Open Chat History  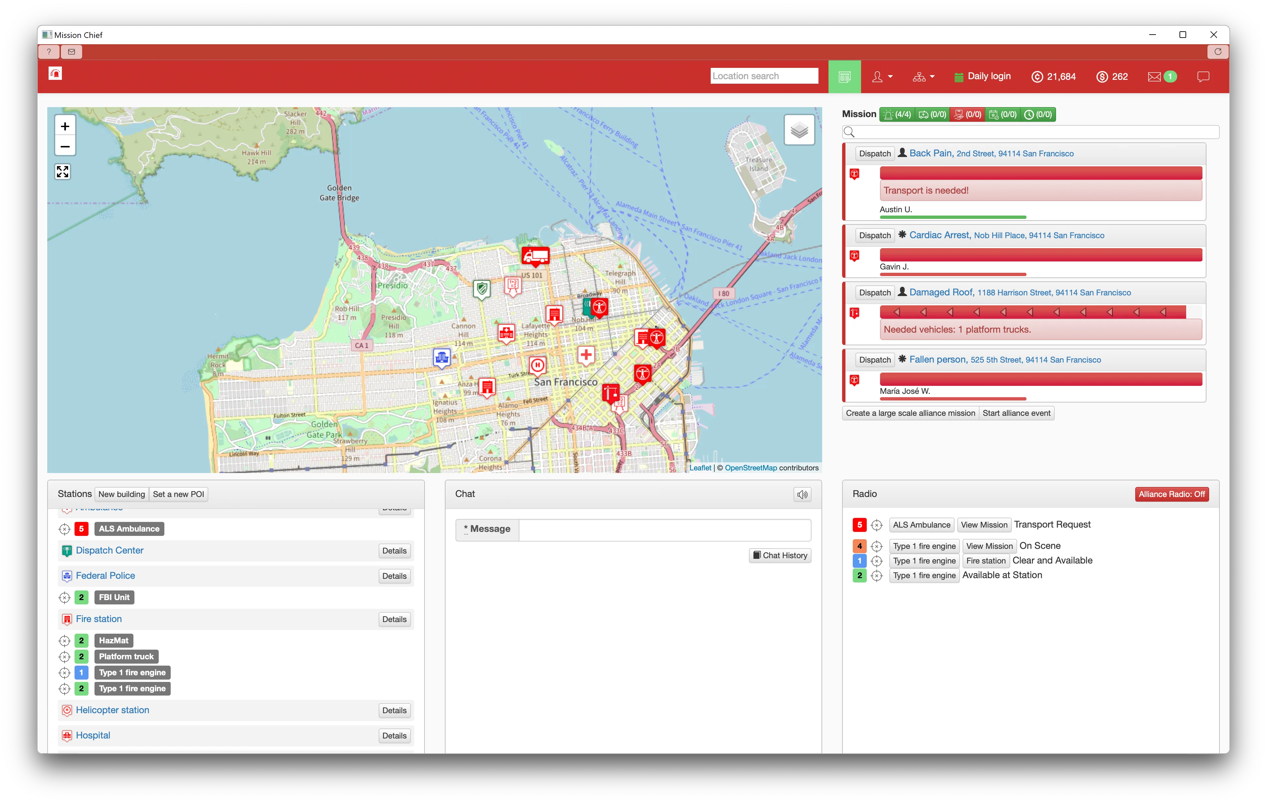(x=780, y=555)
